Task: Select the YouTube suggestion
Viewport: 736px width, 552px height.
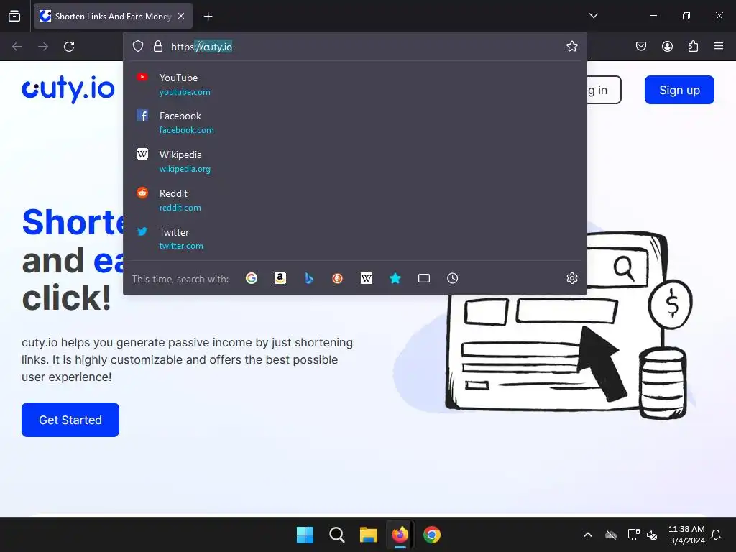Action: 355,85
